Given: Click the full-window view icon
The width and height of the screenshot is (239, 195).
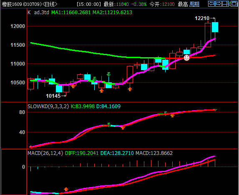Looking at the screenshot, I should point(234,4).
